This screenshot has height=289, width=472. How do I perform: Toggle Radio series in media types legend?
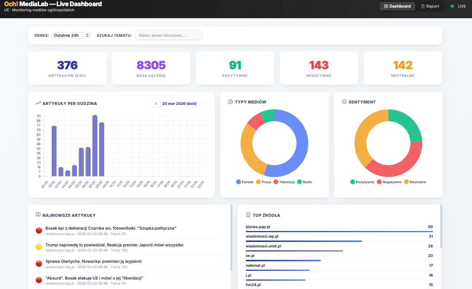tap(304, 182)
